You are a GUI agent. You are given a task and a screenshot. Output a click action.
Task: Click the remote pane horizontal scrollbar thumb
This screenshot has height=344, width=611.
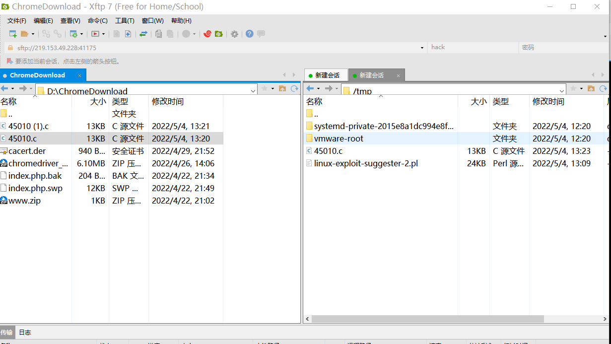[427, 319]
